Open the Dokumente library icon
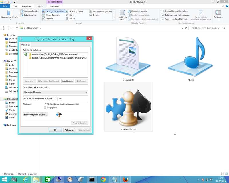Viewport: 229px width, 183px height. (x=128, y=59)
